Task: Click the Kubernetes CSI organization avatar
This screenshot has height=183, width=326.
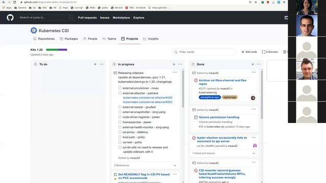Action: (34, 30)
